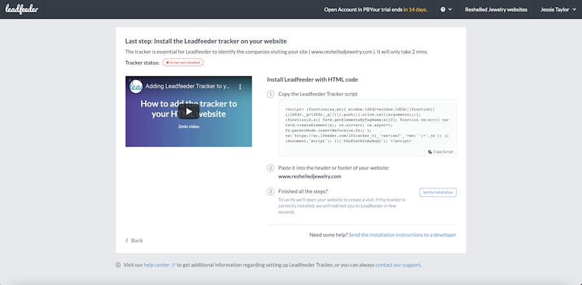Viewport: 582px width, 285px height.
Task: Click the Install Leadfeeder with HTML code heading
Action: point(312,79)
